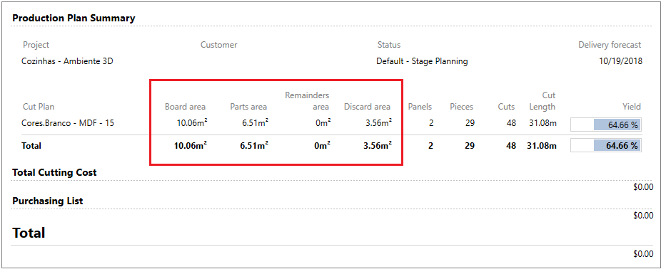Viewport: 666px width, 274px height.
Task: Click the $0.00 under Total Cutting Cost
Action: (643, 187)
